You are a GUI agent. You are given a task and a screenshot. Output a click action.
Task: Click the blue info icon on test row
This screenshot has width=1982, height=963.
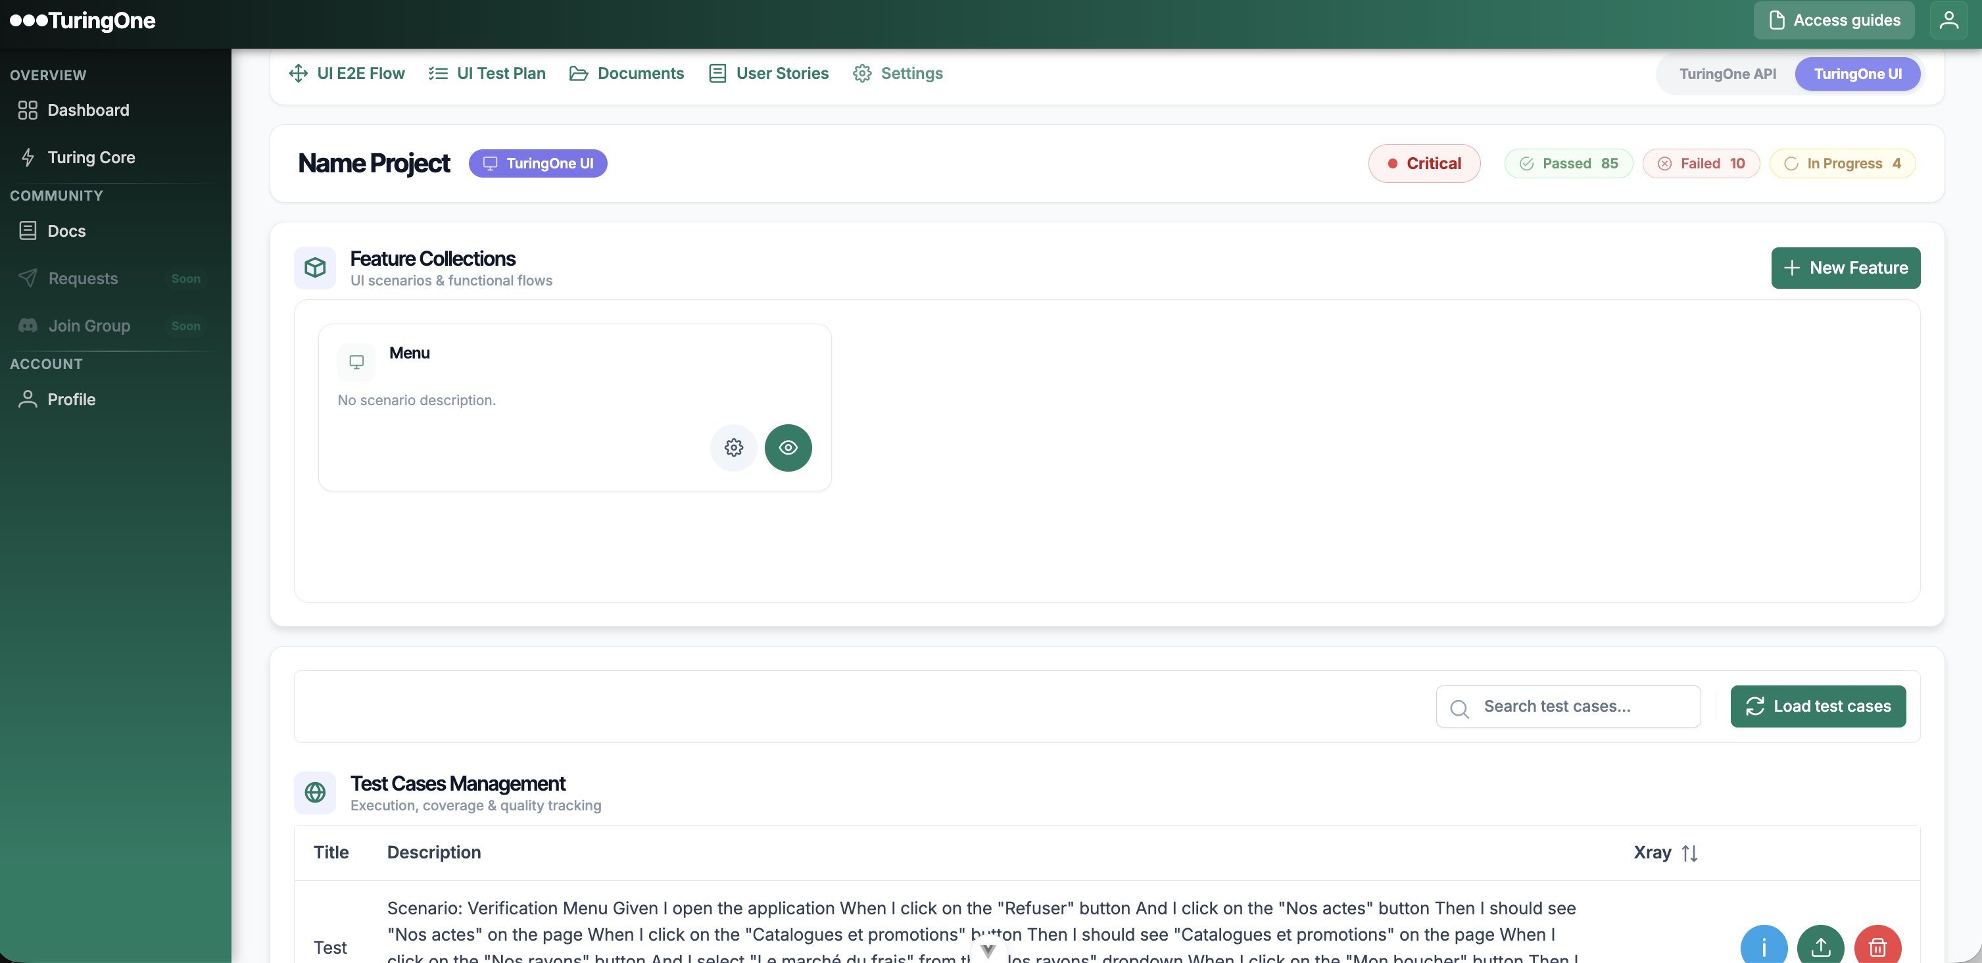point(1764,946)
